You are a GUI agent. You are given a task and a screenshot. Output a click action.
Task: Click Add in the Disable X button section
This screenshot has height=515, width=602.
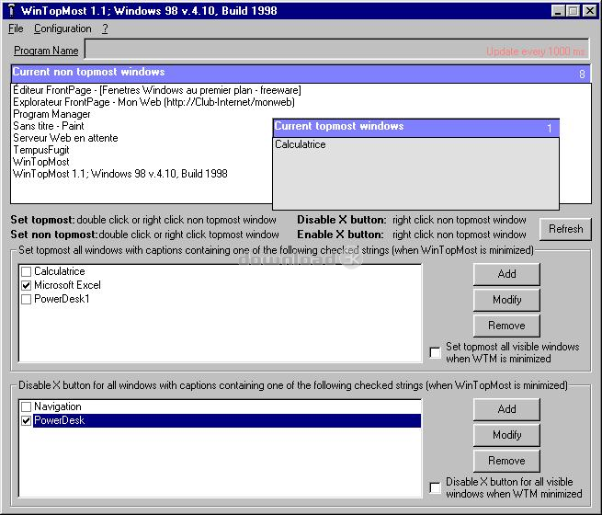(x=506, y=409)
